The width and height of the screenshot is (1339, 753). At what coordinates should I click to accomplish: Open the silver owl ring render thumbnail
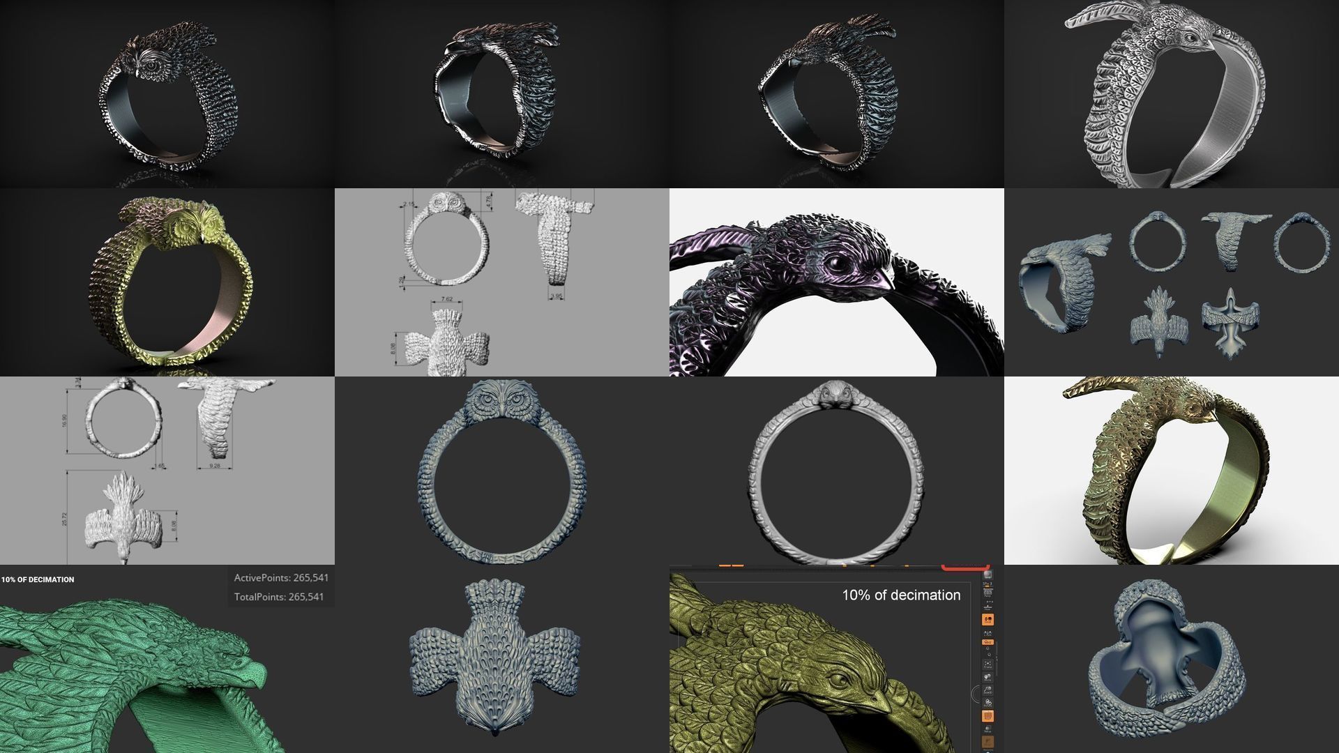tap(167, 94)
